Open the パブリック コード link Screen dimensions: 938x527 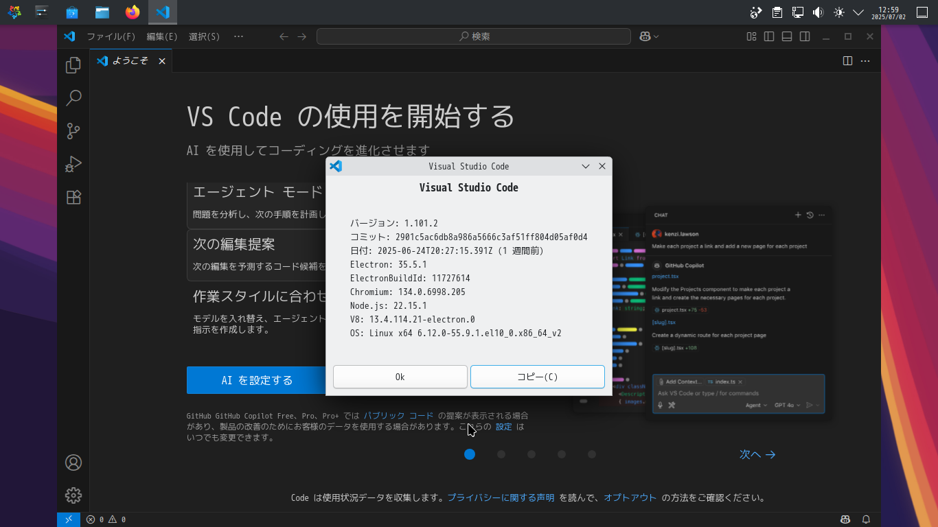point(399,416)
